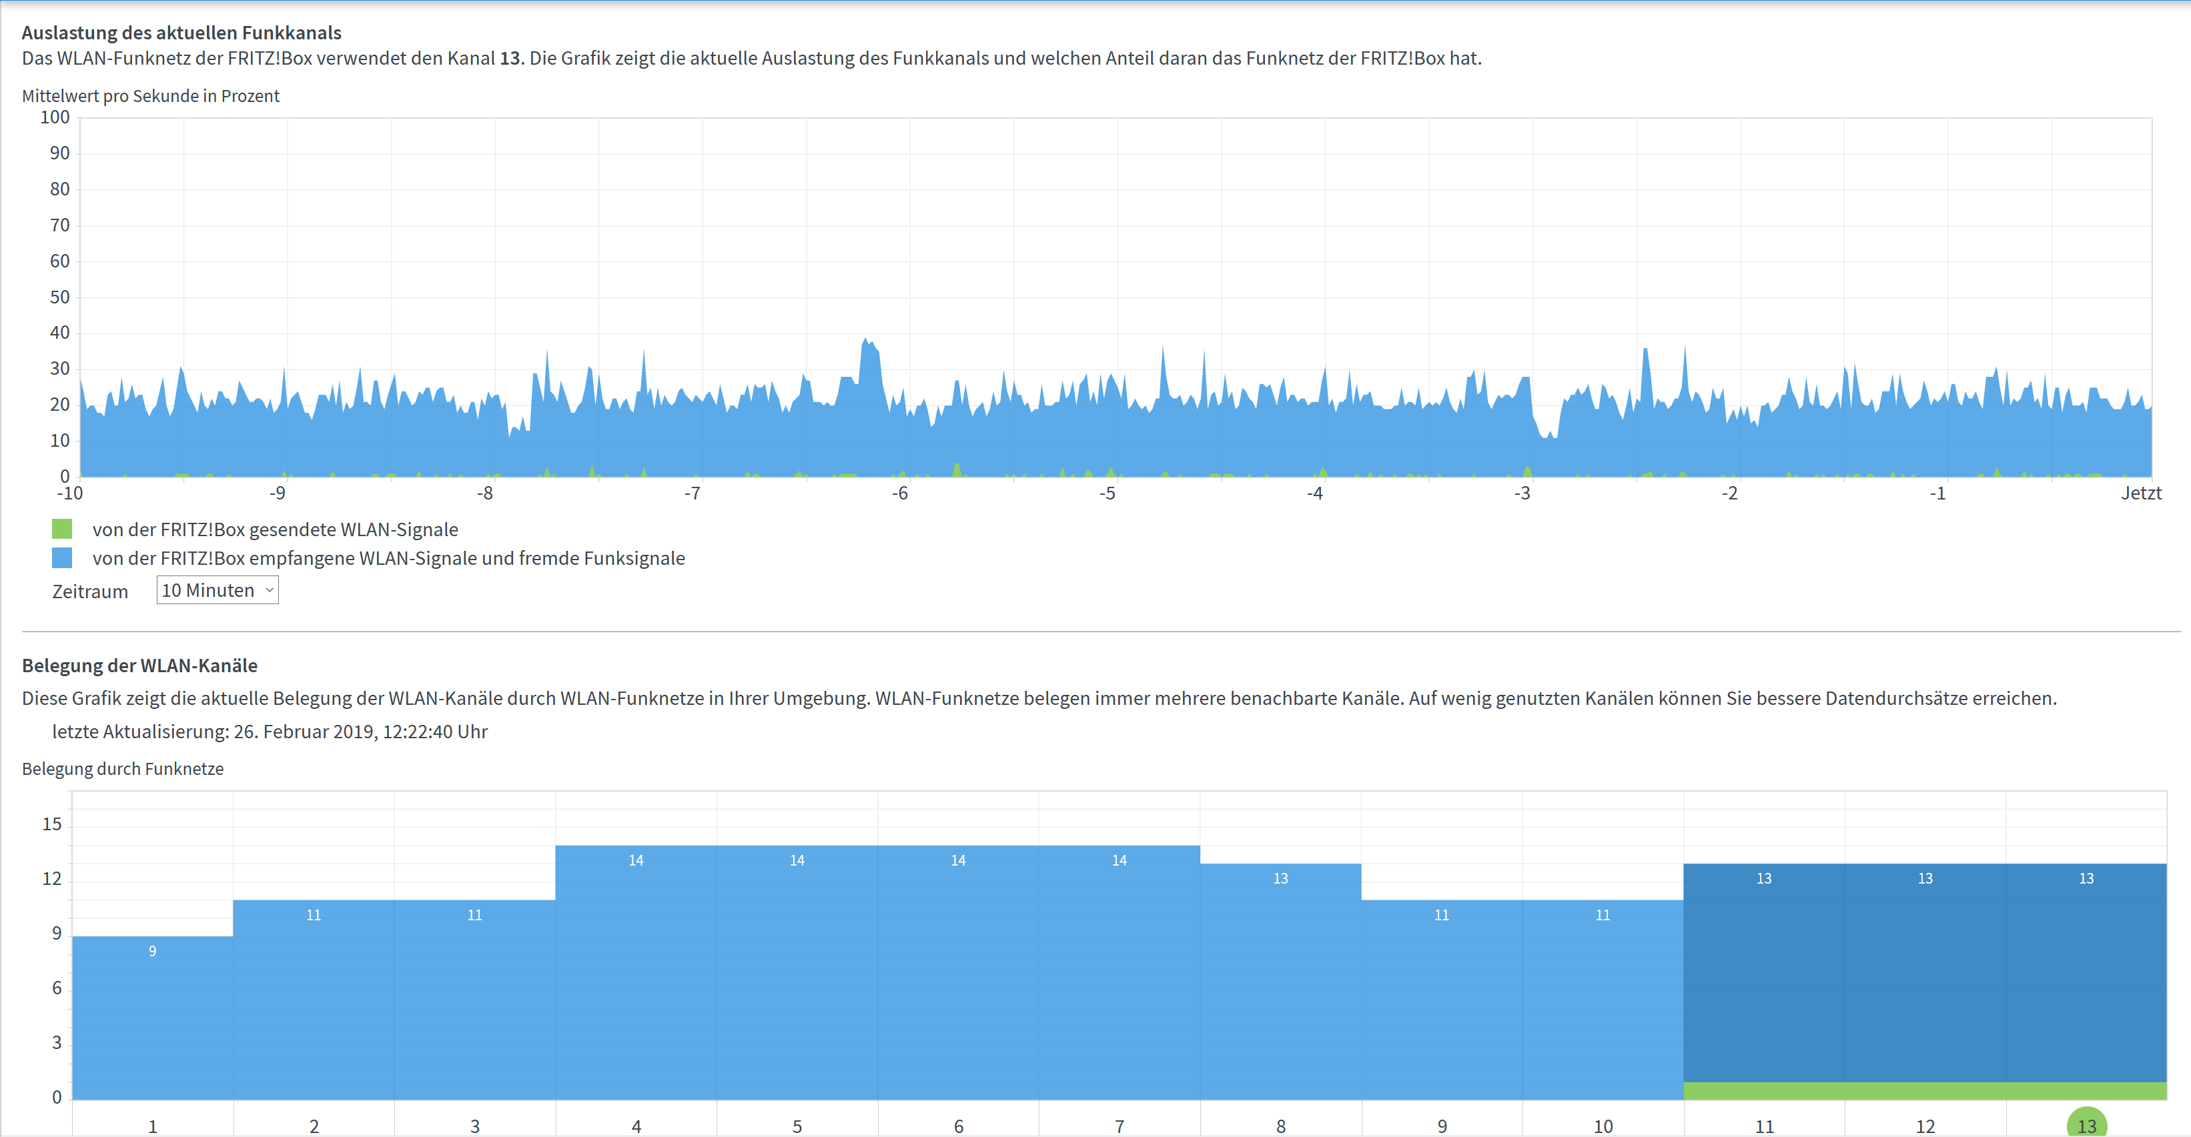
Task: Click the green legend swatch for sent signals
Action: pyautogui.click(x=62, y=529)
